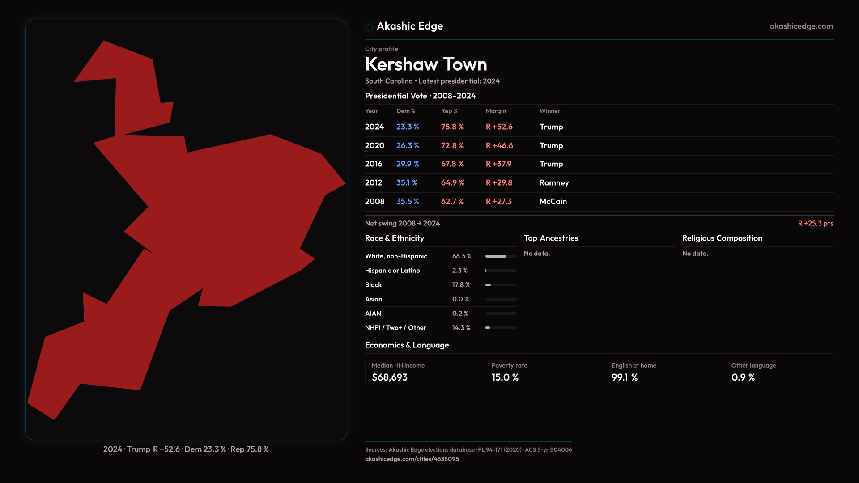The image size is (859, 483).
Task: Click the Kershaw Town title
Action: tap(425, 64)
